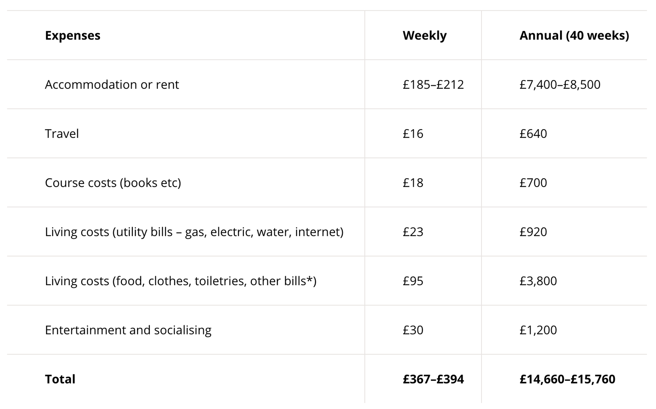The height and width of the screenshot is (409, 656).
Task: Select the Course costs (books etc) label
Action: [x=113, y=183]
